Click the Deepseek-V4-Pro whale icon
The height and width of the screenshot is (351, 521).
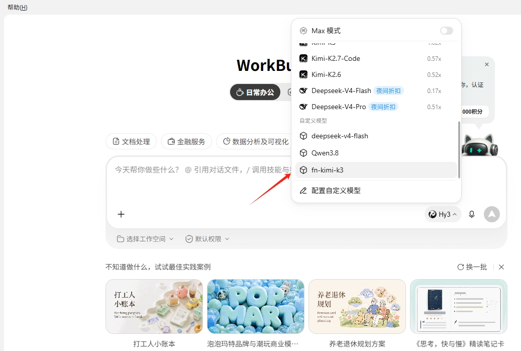click(303, 107)
